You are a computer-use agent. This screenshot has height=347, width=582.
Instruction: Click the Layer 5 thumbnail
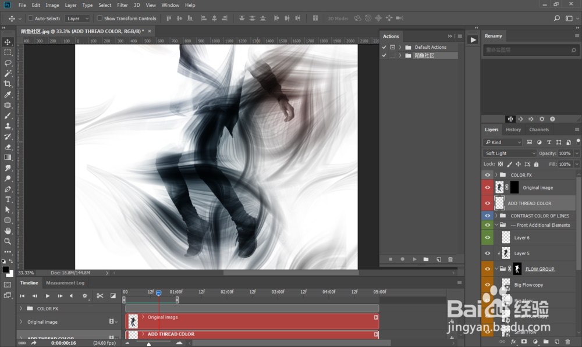coord(506,253)
